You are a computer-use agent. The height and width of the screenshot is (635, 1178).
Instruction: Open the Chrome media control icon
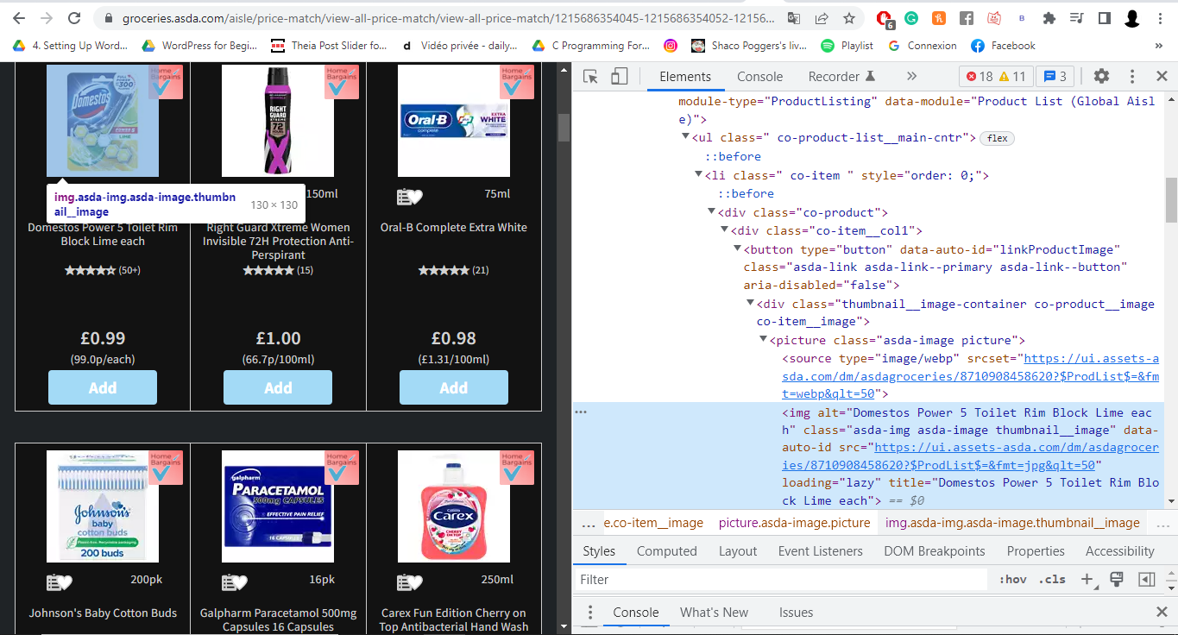coord(1076,18)
